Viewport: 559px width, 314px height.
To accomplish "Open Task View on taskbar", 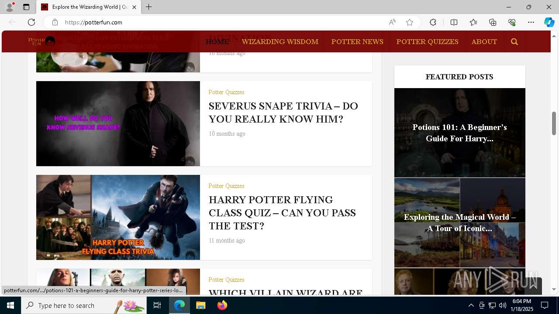I will click(x=157, y=305).
